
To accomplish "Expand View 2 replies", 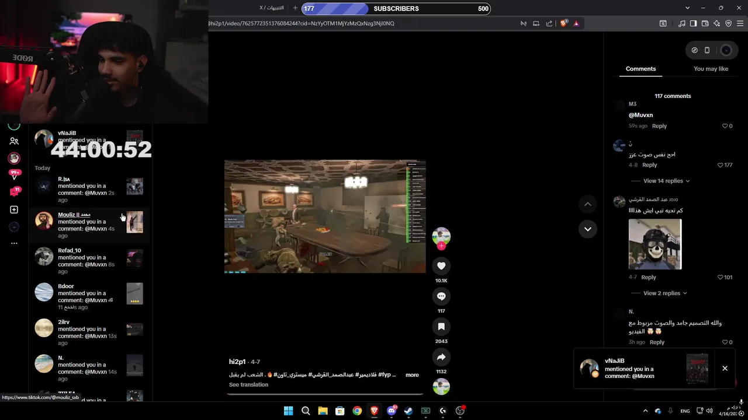I will coord(665,293).
